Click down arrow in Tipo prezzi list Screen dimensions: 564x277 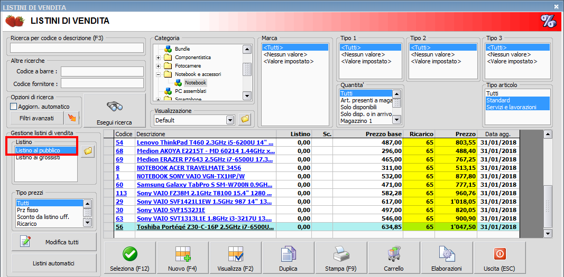click(87, 222)
